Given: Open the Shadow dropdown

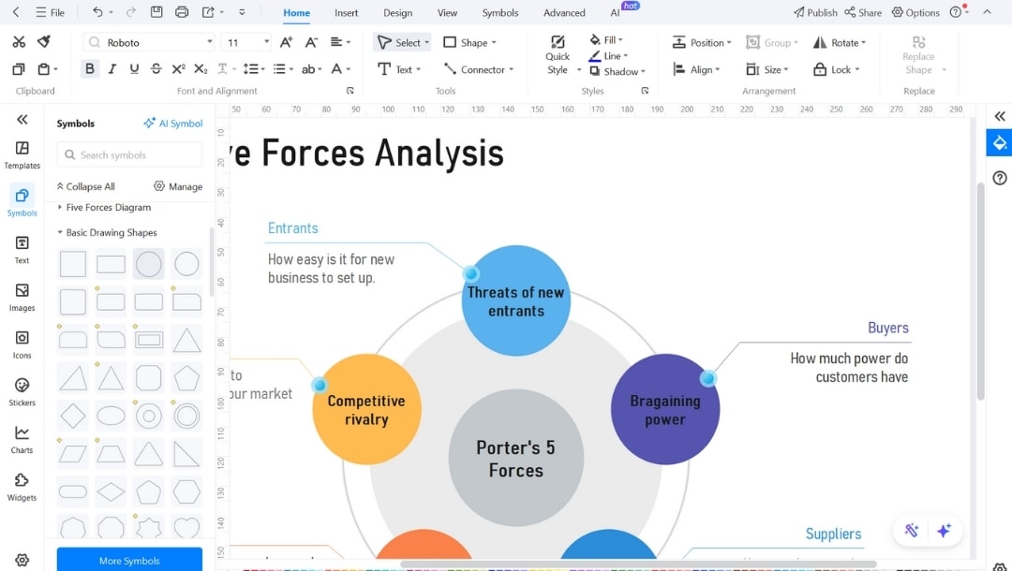Looking at the screenshot, I should [617, 71].
